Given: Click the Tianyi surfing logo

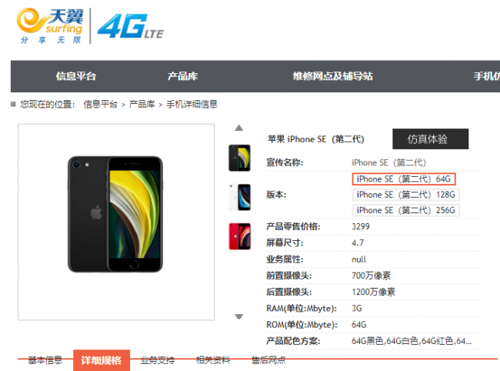Looking at the screenshot, I should point(50,26).
